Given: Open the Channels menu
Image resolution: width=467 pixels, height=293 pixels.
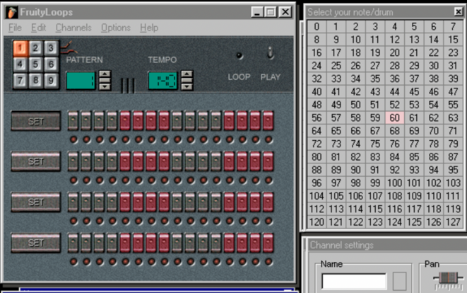Looking at the screenshot, I should [73, 28].
